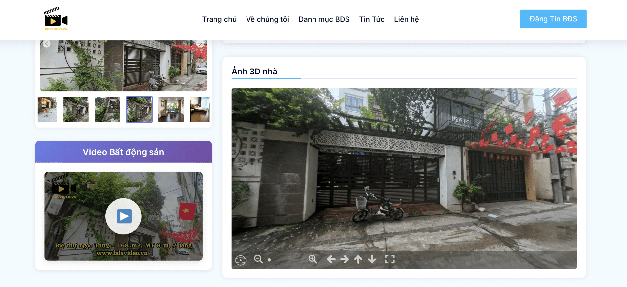Click the Đăng Tin BĐS button
The image size is (627, 287).
(553, 19)
